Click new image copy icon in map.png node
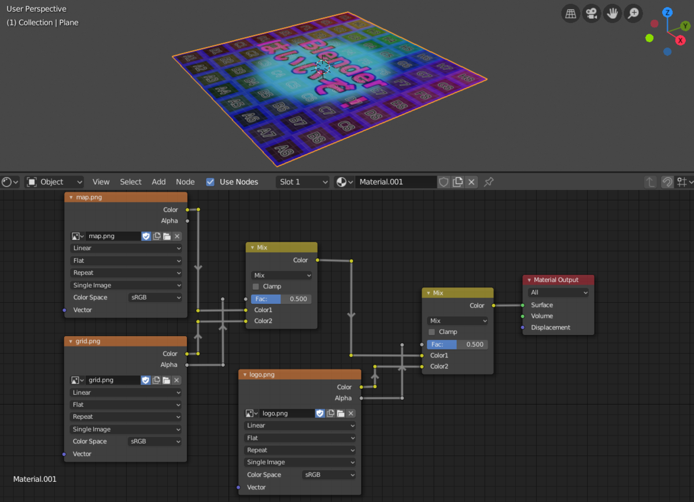 157,236
